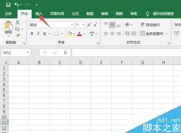The image size is (181, 133).
Task: Click the Decrease Font Size icon
Action: [x=96, y=25]
